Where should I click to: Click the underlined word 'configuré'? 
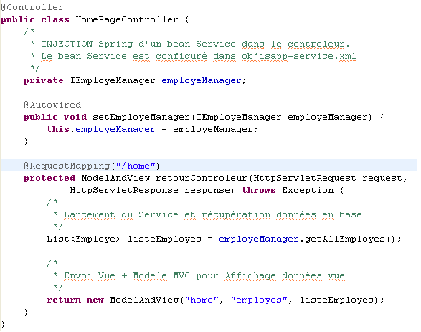(x=181, y=57)
